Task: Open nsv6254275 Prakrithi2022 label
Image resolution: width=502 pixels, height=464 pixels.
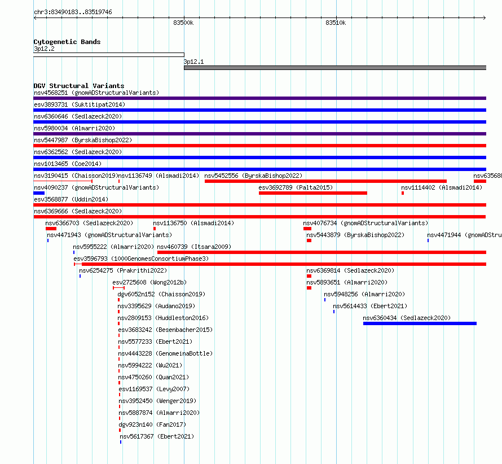Action: 123,271
